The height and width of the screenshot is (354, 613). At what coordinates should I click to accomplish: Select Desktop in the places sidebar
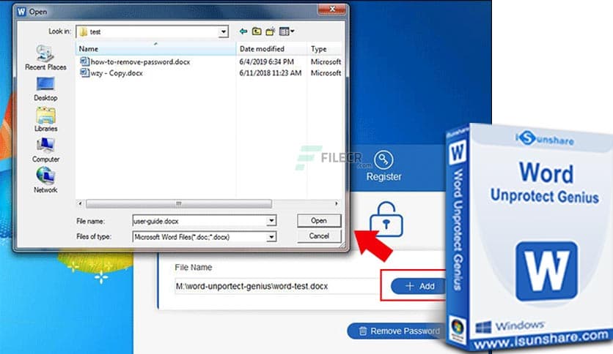[x=45, y=89]
